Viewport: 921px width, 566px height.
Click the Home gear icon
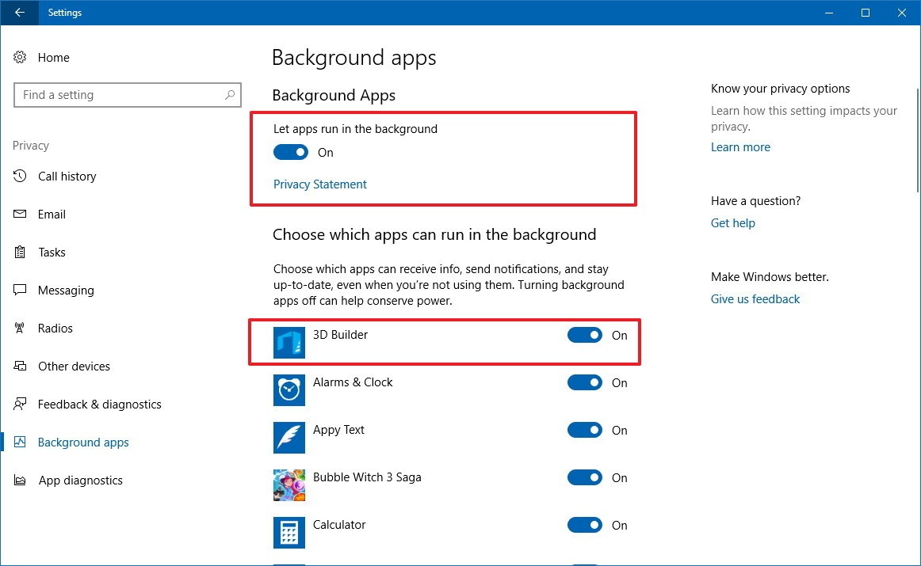click(21, 58)
